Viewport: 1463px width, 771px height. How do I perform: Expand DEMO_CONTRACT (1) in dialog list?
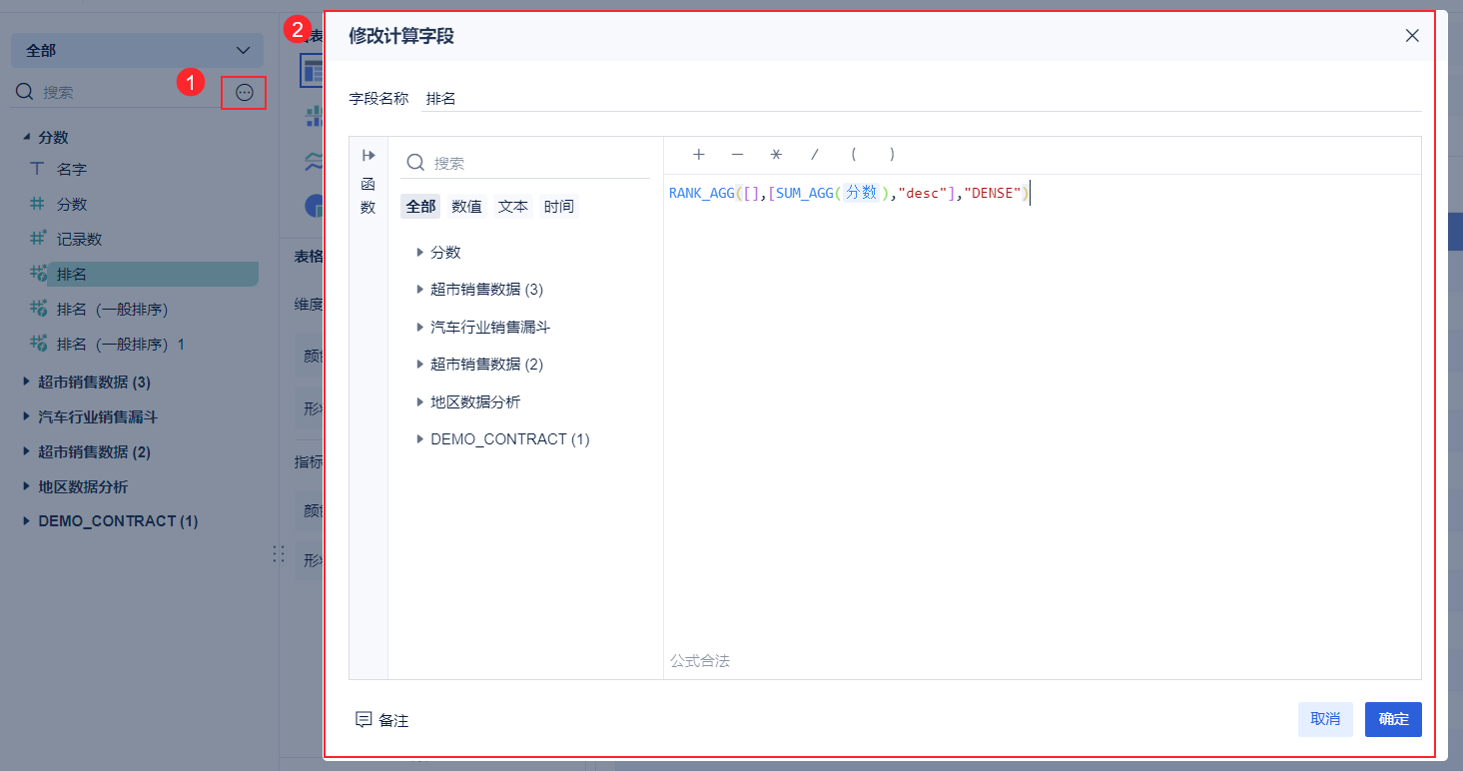(420, 439)
